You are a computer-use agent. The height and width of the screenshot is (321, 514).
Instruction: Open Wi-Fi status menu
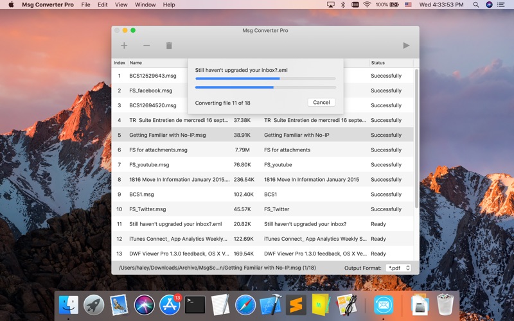click(x=367, y=4)
